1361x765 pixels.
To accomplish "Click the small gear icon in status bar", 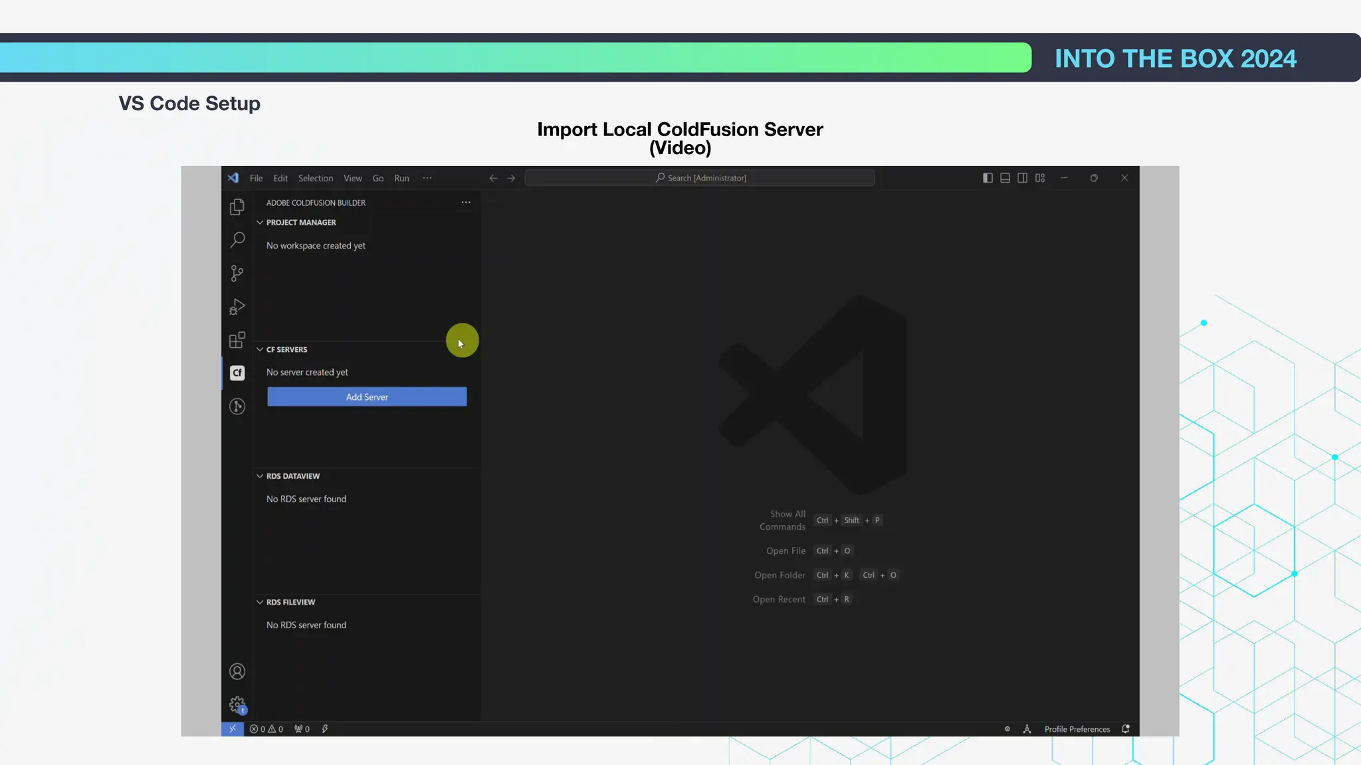I will (x=1007, y=729).
